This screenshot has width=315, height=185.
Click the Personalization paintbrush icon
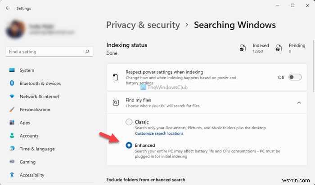point(12,110)
